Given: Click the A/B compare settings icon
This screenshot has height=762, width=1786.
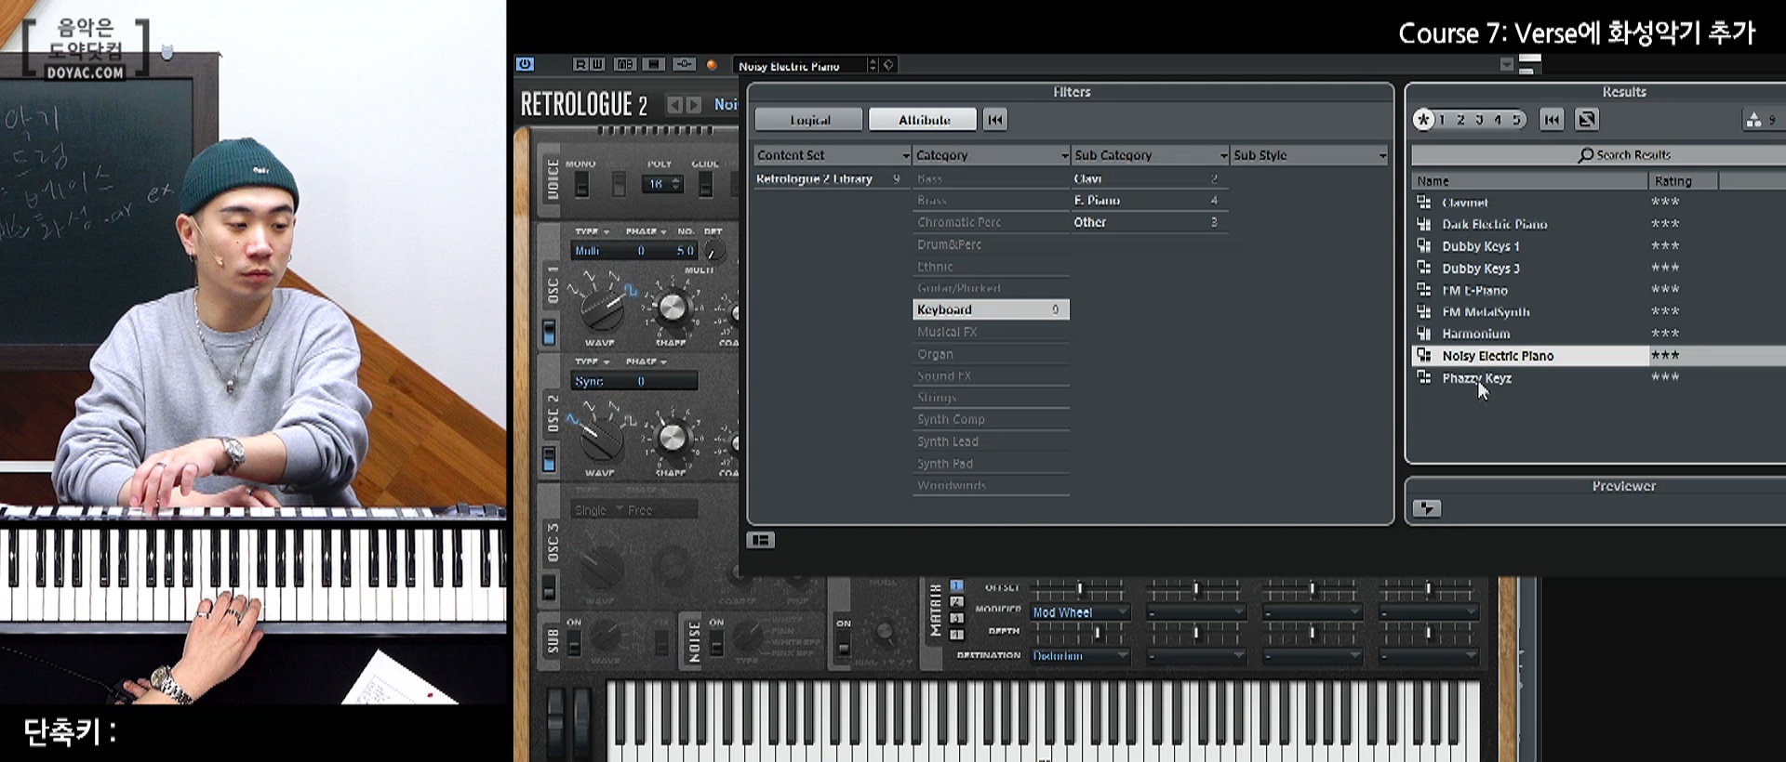Looking at the screenshot, I should click(625, 64).
